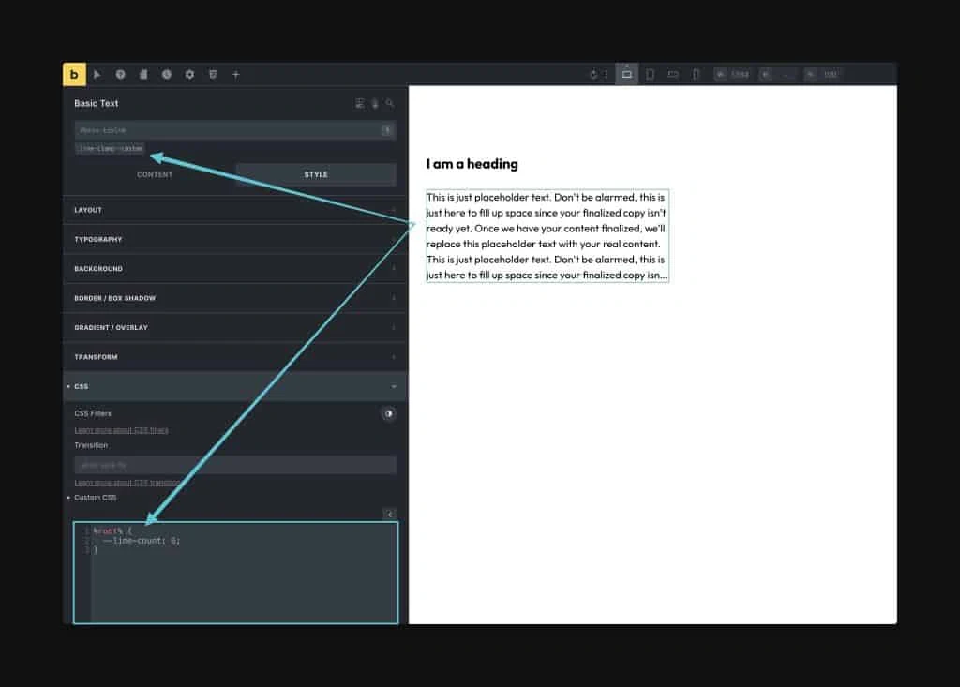Expand the Layout section
Viewport: 960px width, 687px height.
pyautogui.click(x=234, y=210)
